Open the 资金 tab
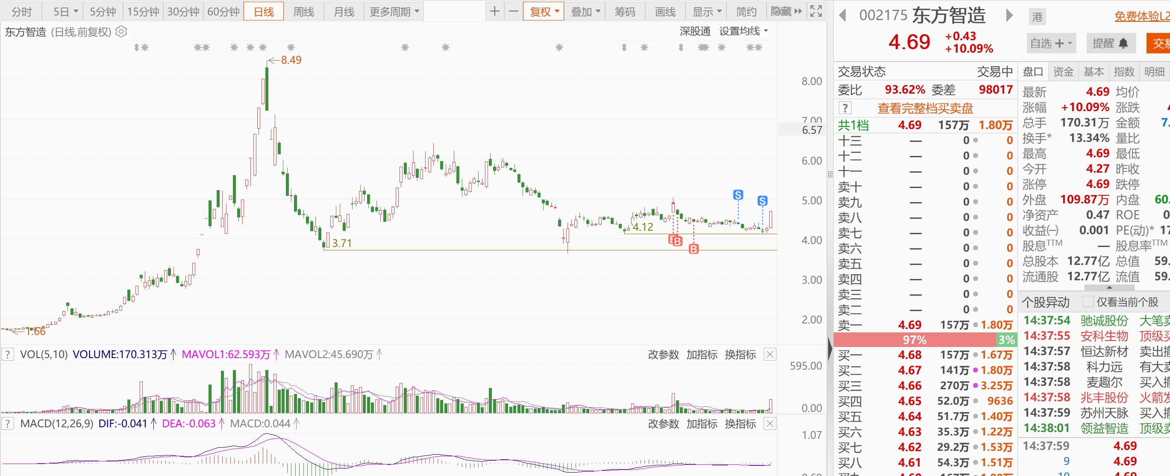The image size is (1170, 476). pyautogui.click(x=1063, y=72)
